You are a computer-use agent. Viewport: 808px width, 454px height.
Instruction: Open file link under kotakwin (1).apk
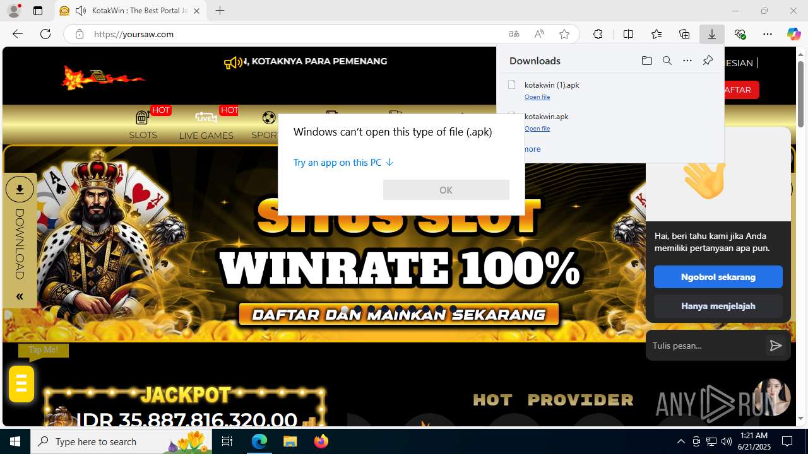537,97
